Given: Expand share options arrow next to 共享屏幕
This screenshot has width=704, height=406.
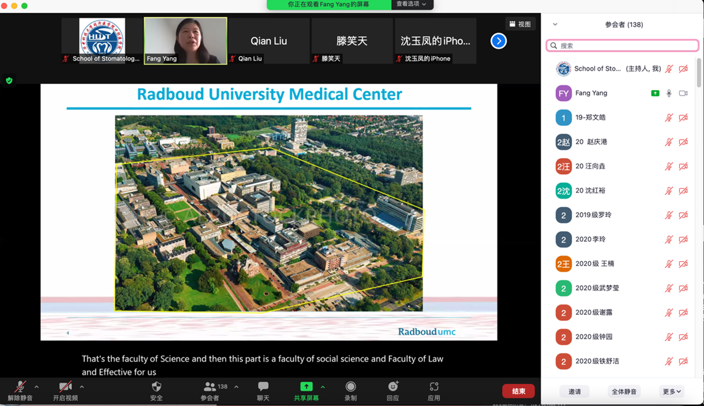Looking at the screenshot, I should tap(323, 387).
